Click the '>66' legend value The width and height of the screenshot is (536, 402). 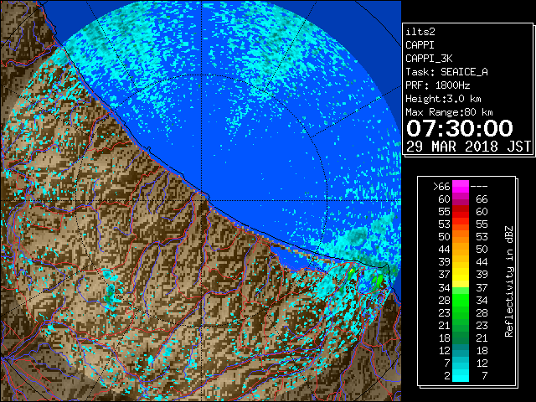pyautogui.click(x=441, y=187)
